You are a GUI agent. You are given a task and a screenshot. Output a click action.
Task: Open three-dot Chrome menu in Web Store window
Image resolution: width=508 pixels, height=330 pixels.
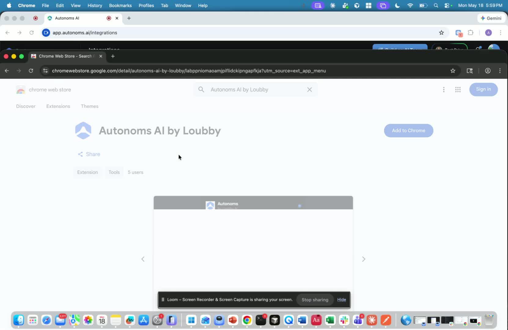(x=500, y=71)
